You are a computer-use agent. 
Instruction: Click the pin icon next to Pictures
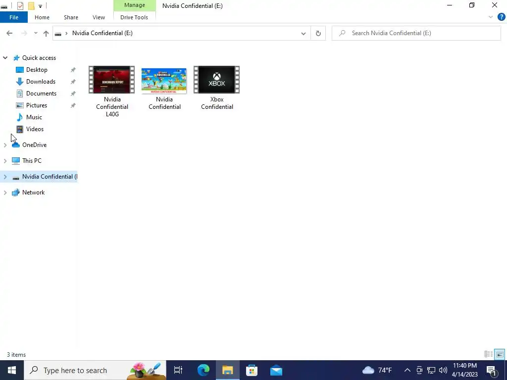coord(73,105)
